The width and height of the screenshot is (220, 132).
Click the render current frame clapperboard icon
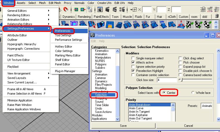107,9
